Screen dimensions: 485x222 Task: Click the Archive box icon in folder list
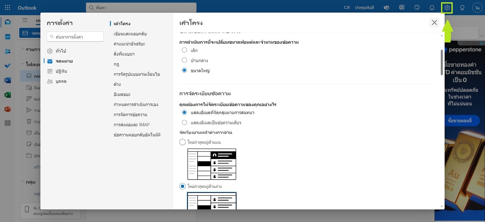pyautogui.click(x=29, y=133)
